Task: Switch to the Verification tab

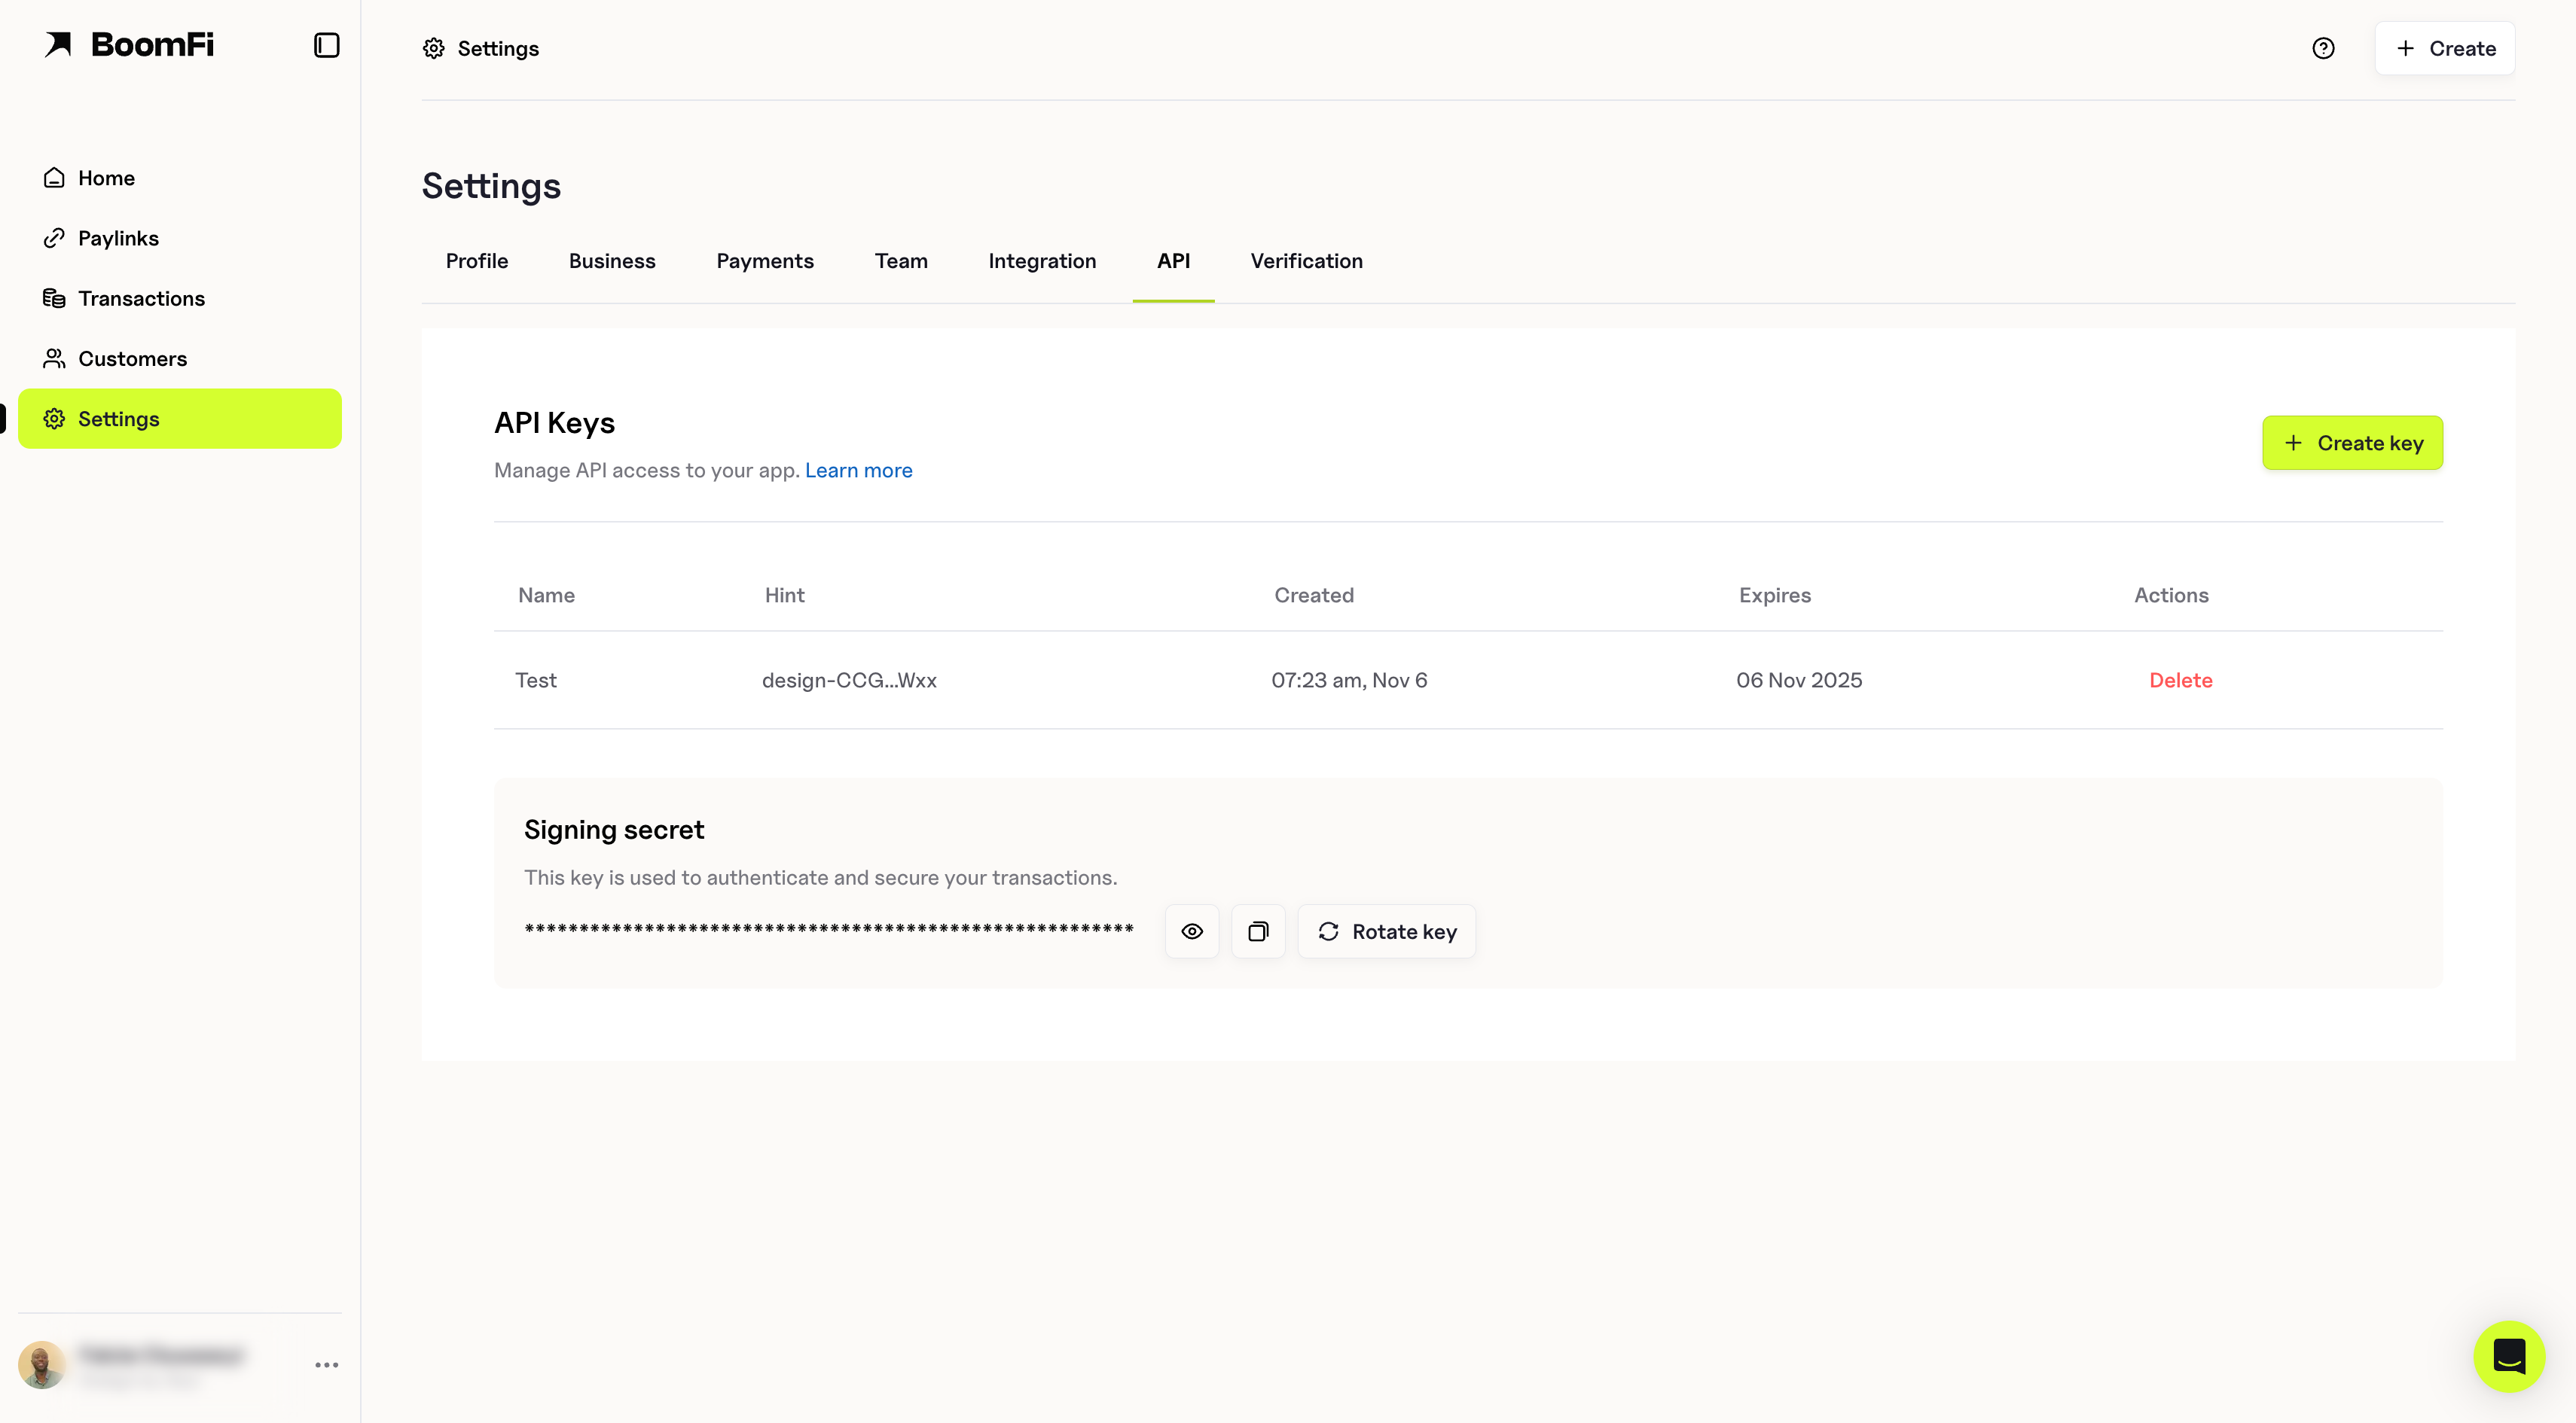Action: (x=1305, y=261)
